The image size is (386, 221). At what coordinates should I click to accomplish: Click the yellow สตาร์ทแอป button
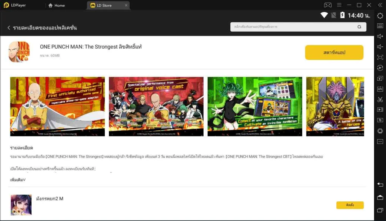334,52
